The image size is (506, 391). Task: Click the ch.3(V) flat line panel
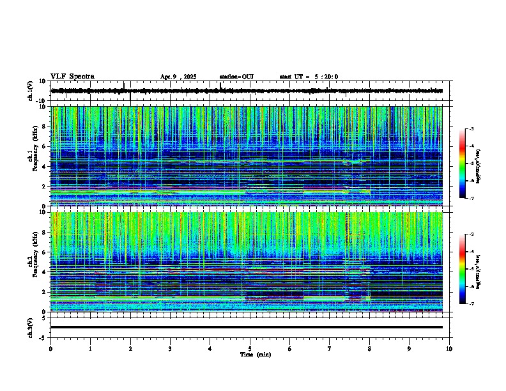(x=251, y=328)
